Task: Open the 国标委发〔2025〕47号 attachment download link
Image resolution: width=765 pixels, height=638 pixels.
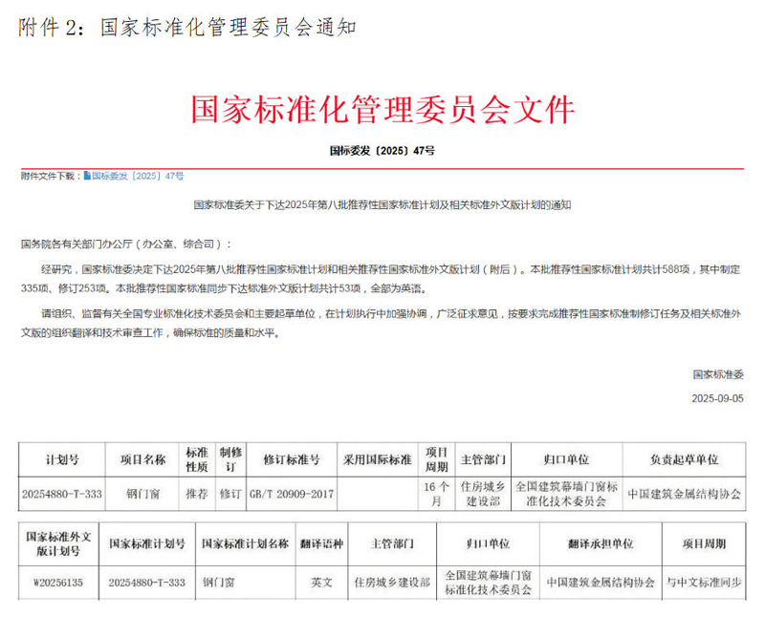Action: (x=138, y=177)
